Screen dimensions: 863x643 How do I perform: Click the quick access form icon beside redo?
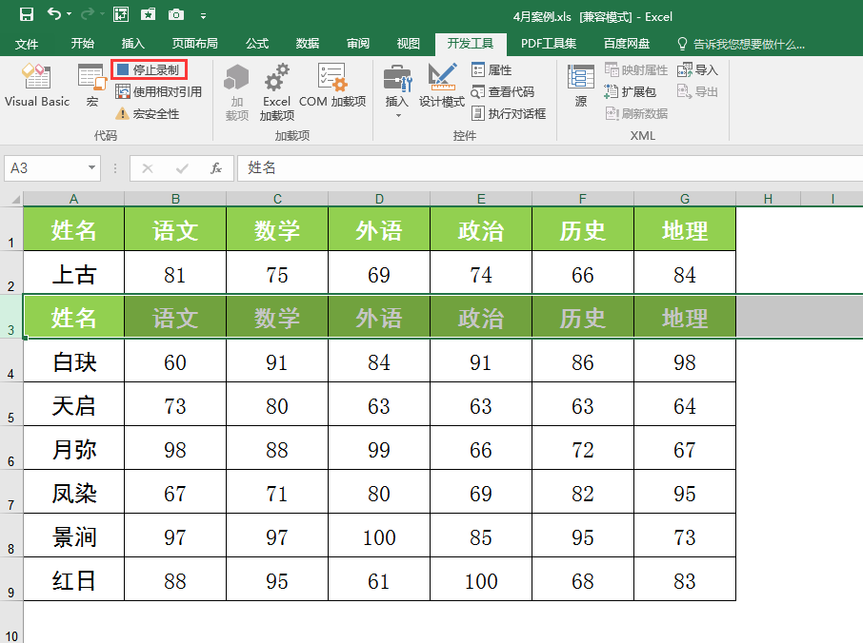(121, 14)
